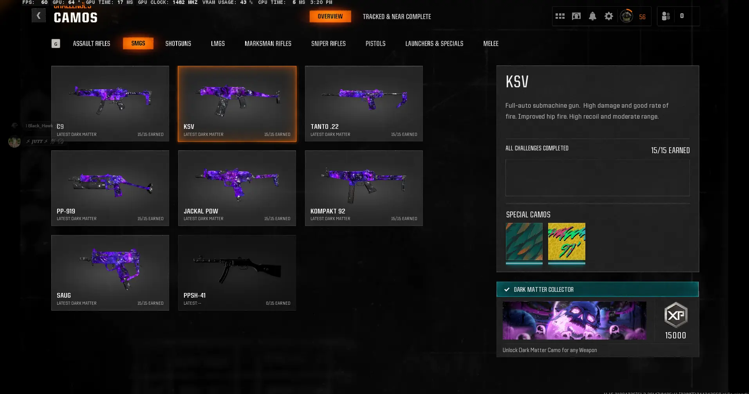Open the grid menu icon
Screen dimensions: 749x394
click(x=560, y=16)
